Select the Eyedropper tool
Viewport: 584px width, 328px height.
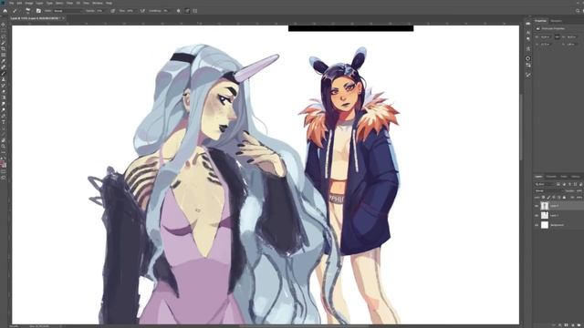coord(4,61)
